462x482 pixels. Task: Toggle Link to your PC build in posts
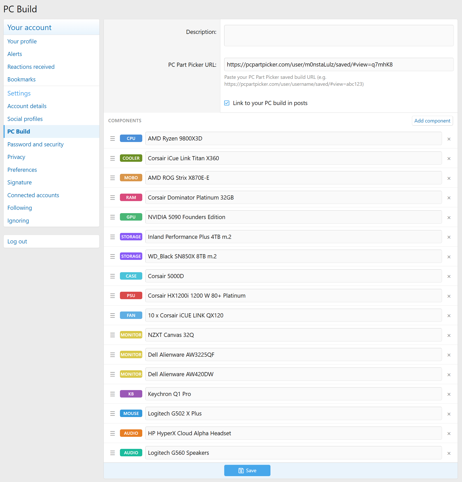click(227, 103)
